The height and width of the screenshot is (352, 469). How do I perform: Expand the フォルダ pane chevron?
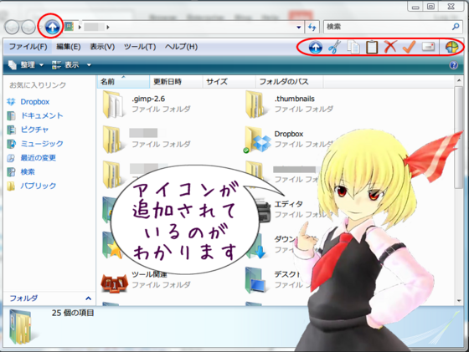point(88,298)
